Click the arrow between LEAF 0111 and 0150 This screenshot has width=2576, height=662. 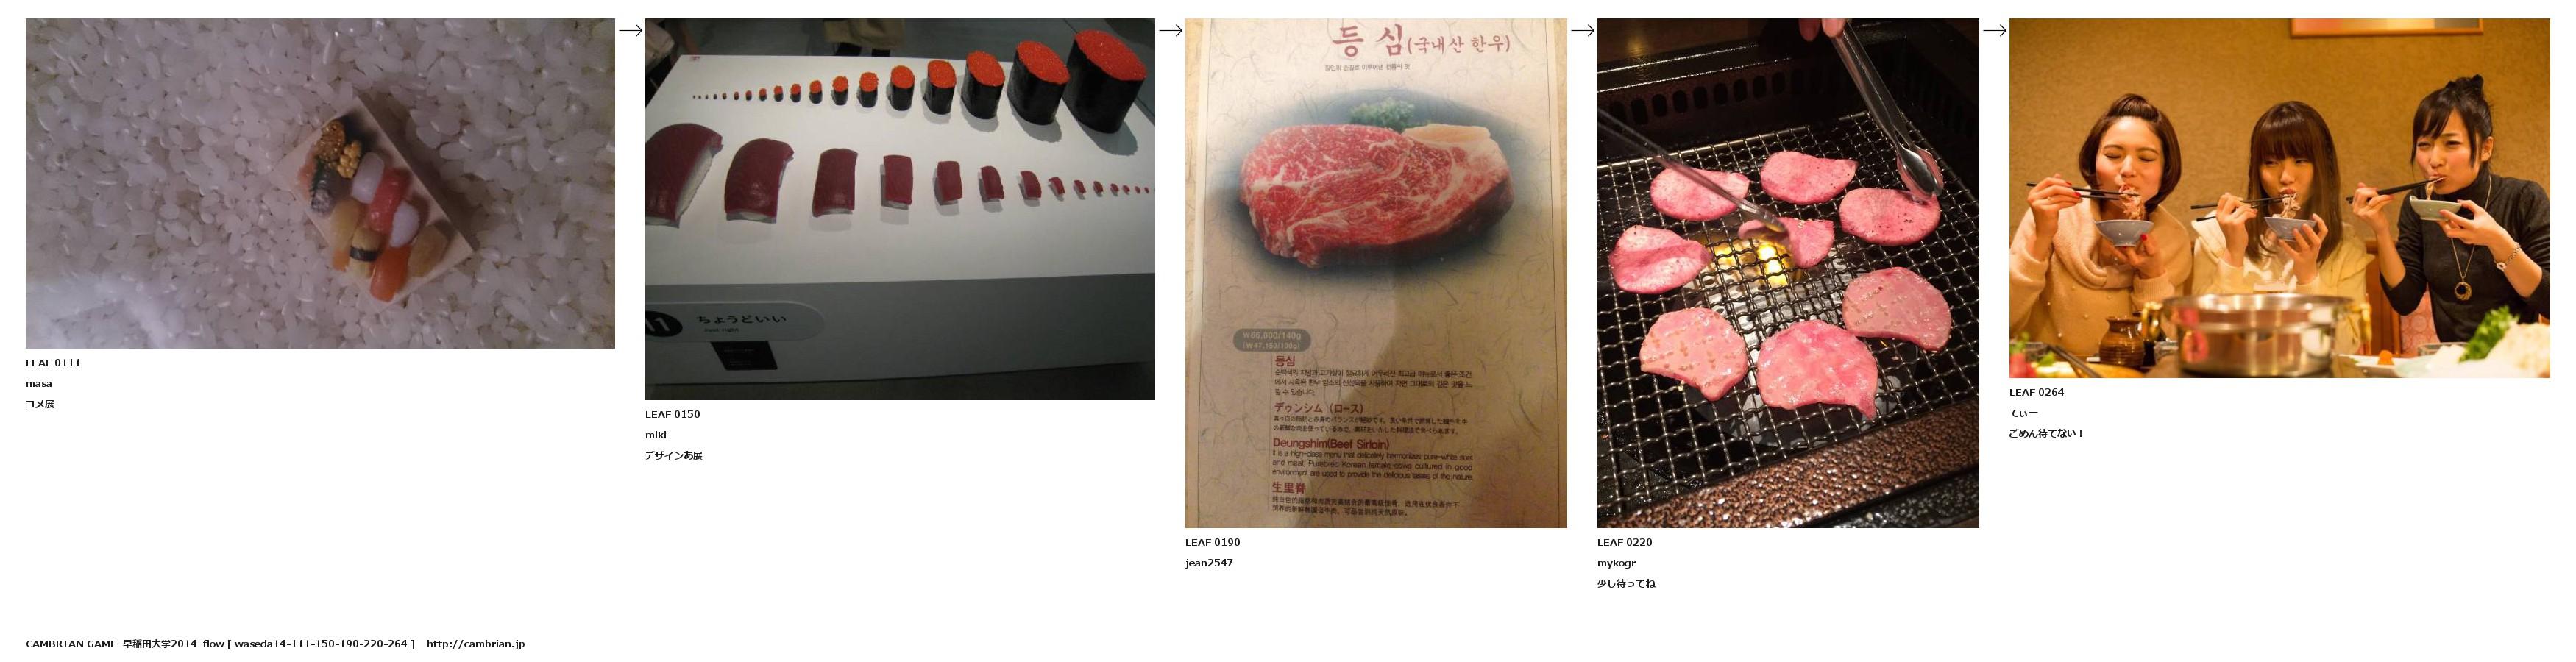(x=630, y=30)
